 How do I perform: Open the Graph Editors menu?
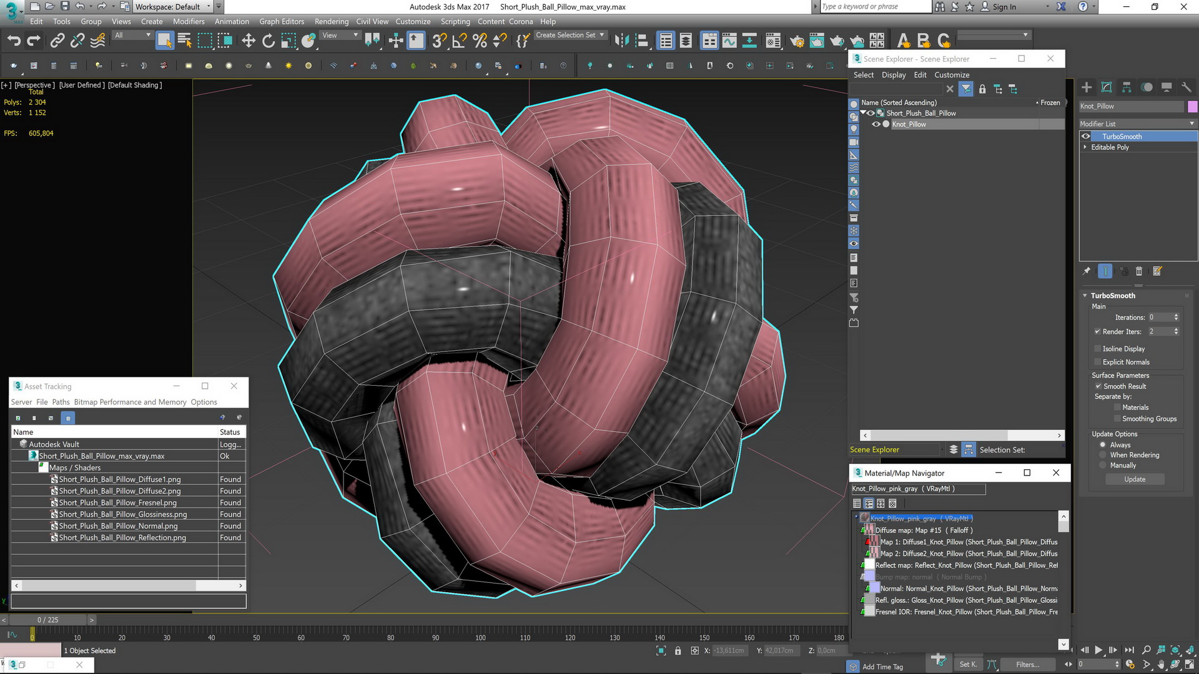point(282,21)
